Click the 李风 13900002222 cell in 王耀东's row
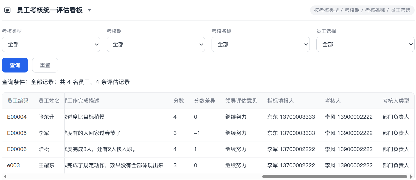 click(x=349, y=166)
